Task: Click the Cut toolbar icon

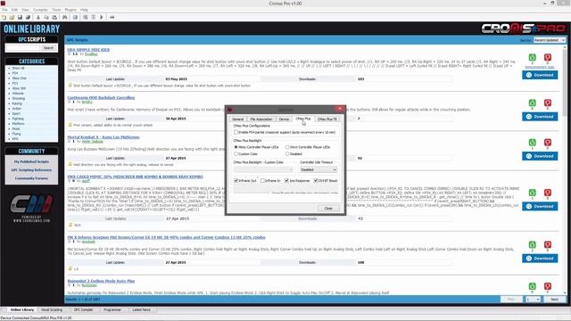Action: pyautogui.click(x=38, y=17)
